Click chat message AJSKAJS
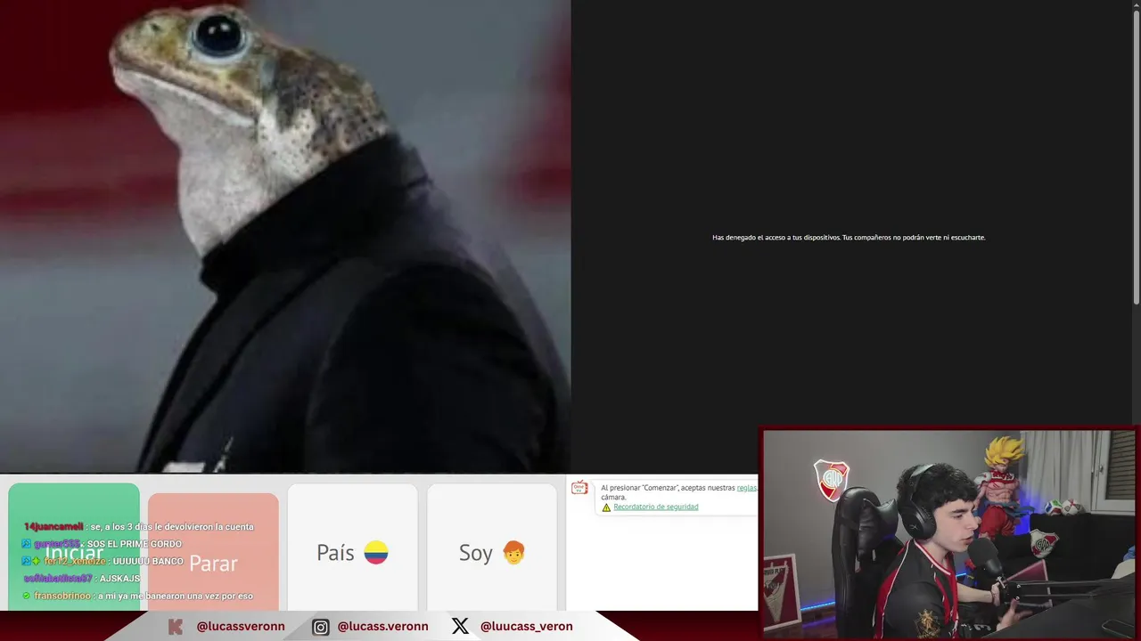 coord(82,579)
